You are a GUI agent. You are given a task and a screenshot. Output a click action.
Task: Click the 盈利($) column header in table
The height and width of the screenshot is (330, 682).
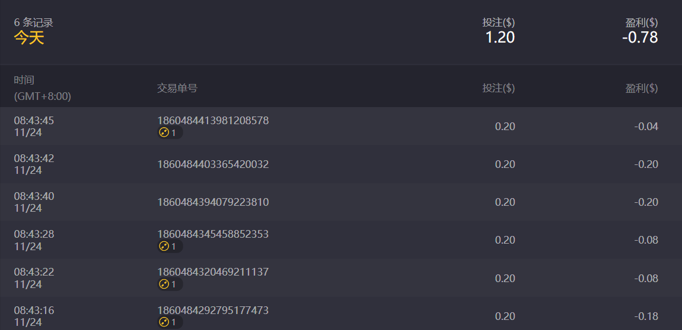click(642, 88)
